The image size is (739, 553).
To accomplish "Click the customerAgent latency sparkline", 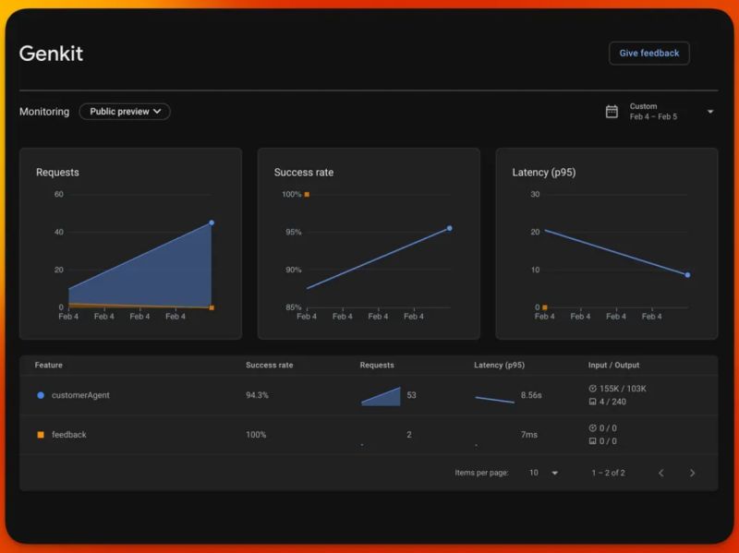I will click(x=495, y=400).
